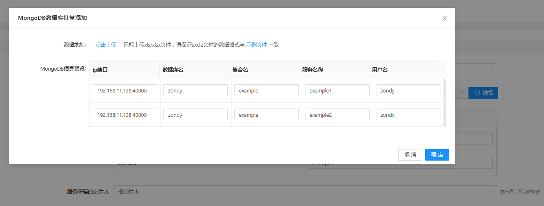The image size is (544, 206).
Task: Open the 示例文件 sample file link
Action: click(x=257, y=45)
